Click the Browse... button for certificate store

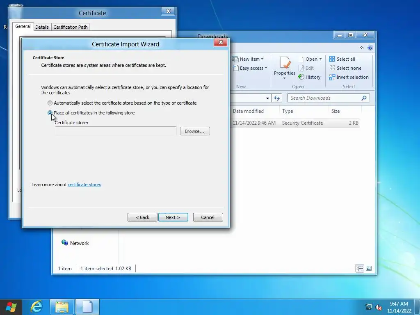tap(195, 131)
